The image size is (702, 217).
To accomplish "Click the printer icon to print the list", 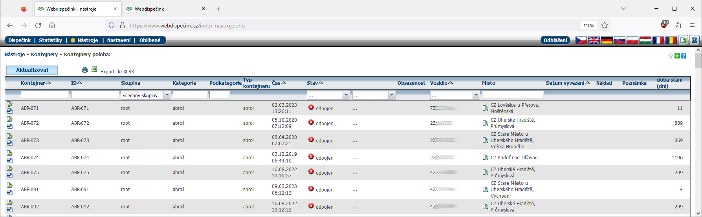I will click(84, 70).
